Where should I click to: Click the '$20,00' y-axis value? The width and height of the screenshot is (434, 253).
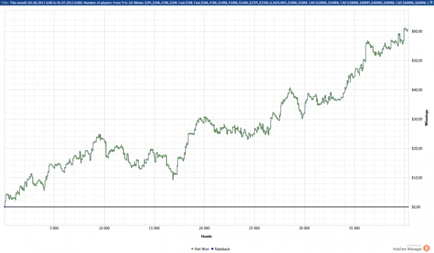click(417, 149)
